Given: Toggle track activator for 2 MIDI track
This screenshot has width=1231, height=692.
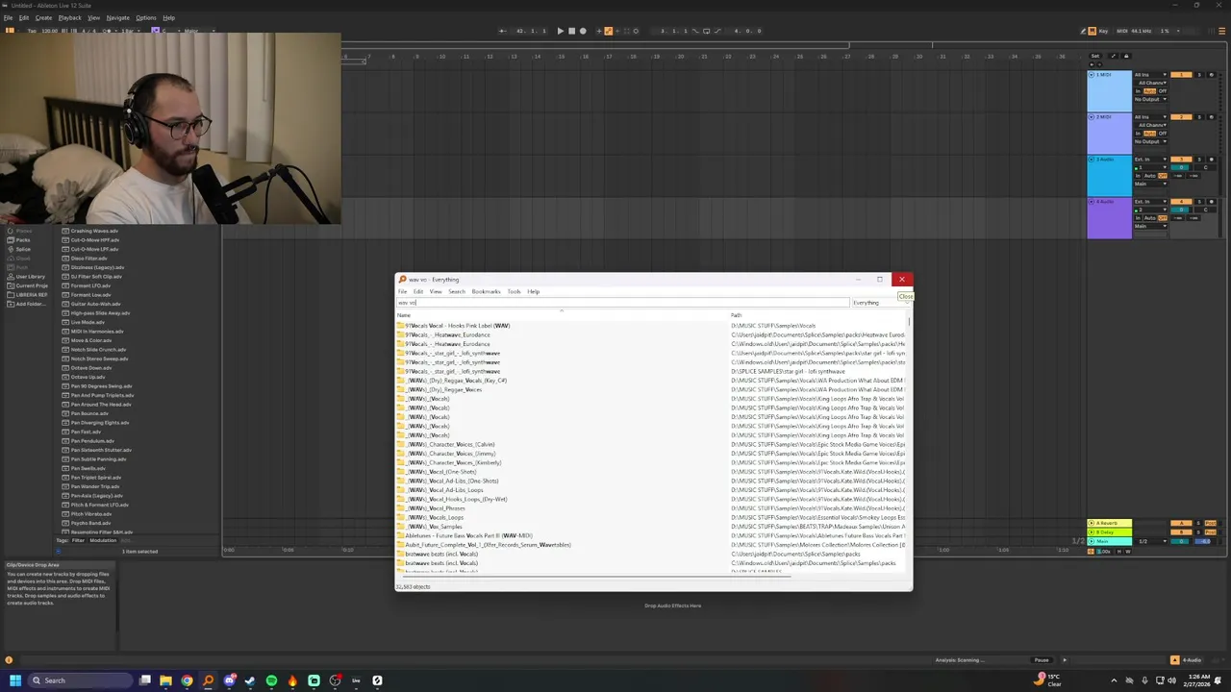Looking at the screenshot, I should 1181,117.
